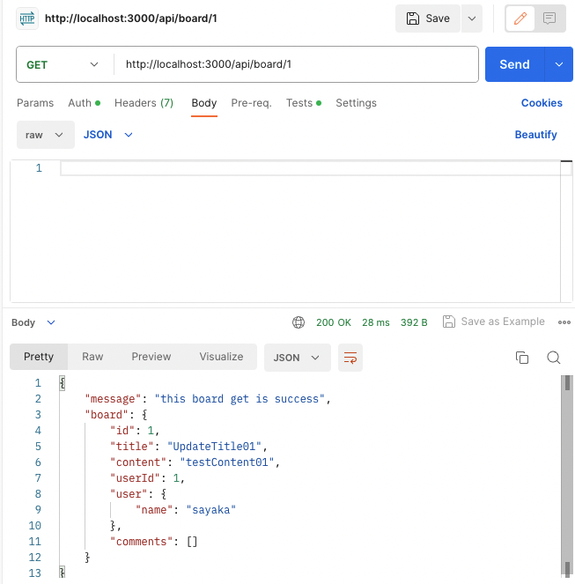The image size is (575, 584).
Task: Open the raw body type dropdown
Action: pyautogui.click(x=46, y=135)
